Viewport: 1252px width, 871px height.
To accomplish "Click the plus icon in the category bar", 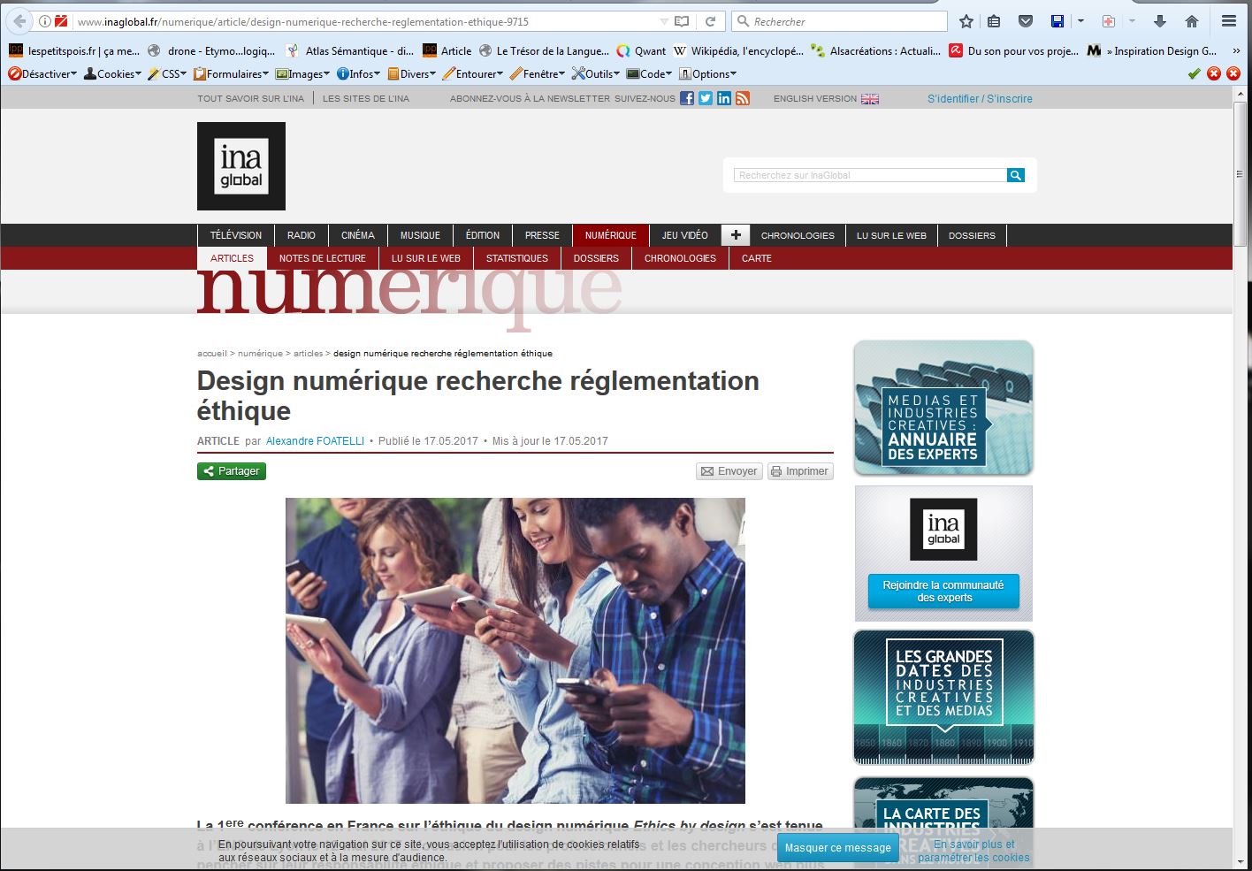I will click(736, 235).
